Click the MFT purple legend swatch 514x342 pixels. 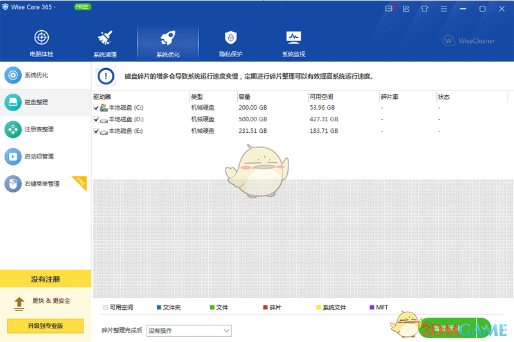pos(372,307)
